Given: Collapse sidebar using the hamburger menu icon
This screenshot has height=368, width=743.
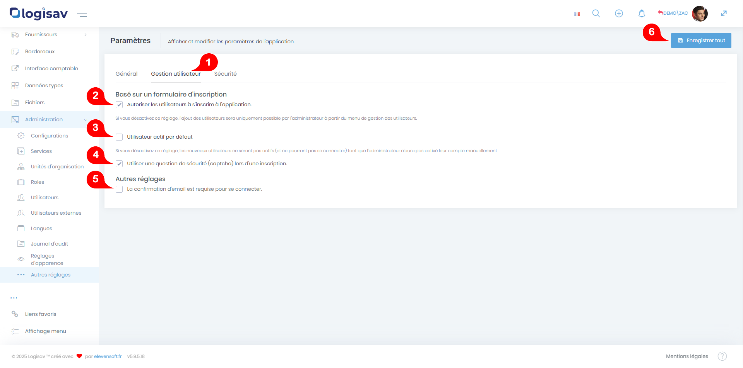Looking at the screenshot, I should [x=82, y=14].
